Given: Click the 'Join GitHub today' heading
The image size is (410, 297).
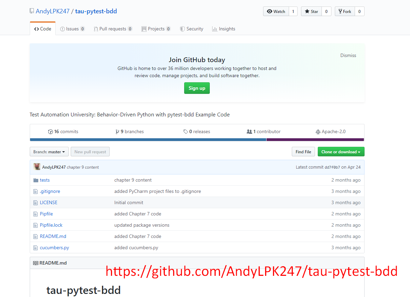Looking at the screenshot, I should tap(197, 60).
